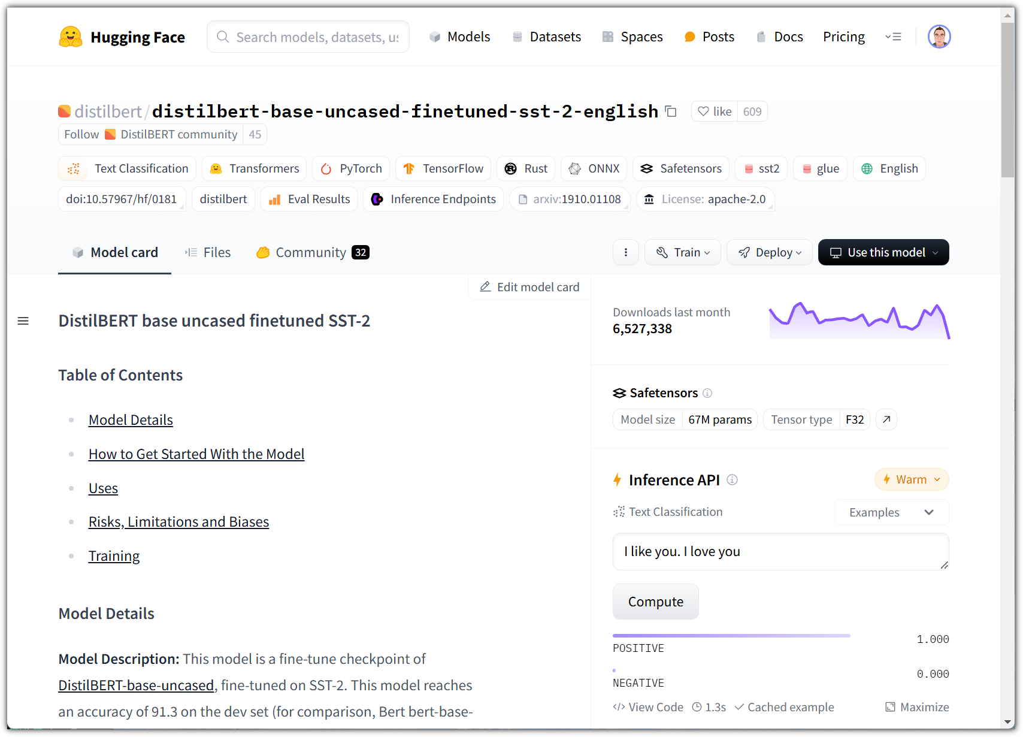Viewport: 1023px width, 737px height.
Task: Switch to the Files tab
Action: [208, 252]
